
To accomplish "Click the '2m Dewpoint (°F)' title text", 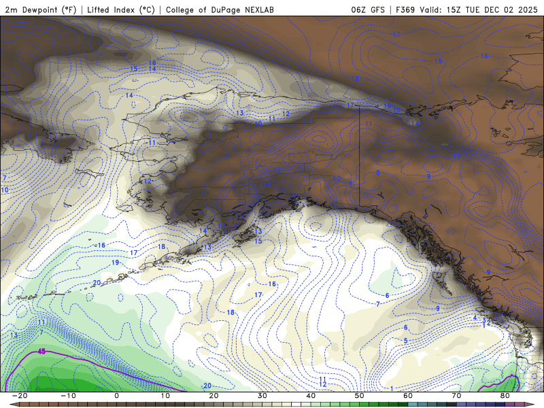I will pyautogui.click(x=41, y=10).
